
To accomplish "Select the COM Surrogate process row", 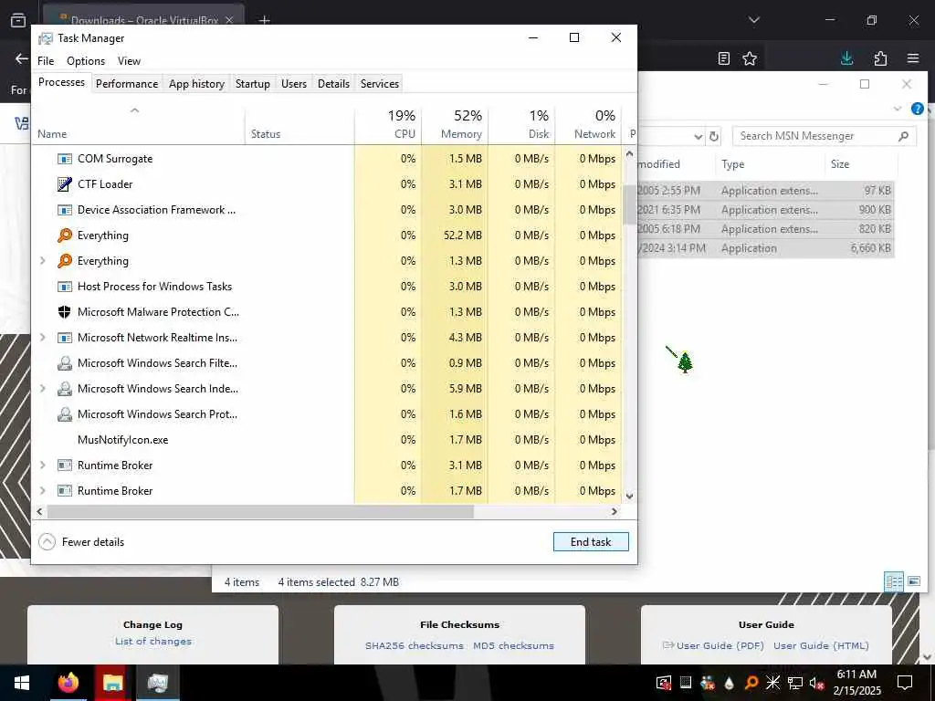I will tap(327, 159).
